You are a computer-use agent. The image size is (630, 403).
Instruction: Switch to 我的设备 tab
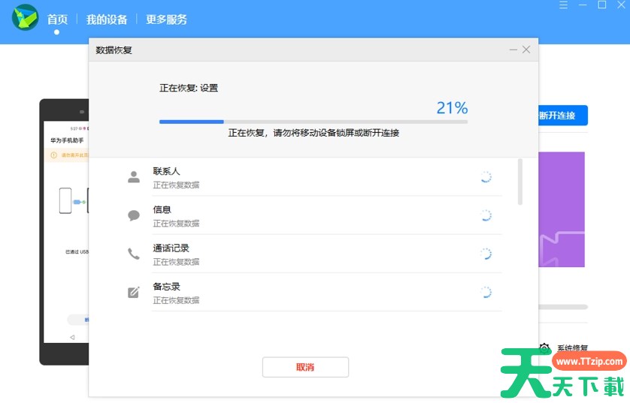pyautogui.click(x=107, y=20)
